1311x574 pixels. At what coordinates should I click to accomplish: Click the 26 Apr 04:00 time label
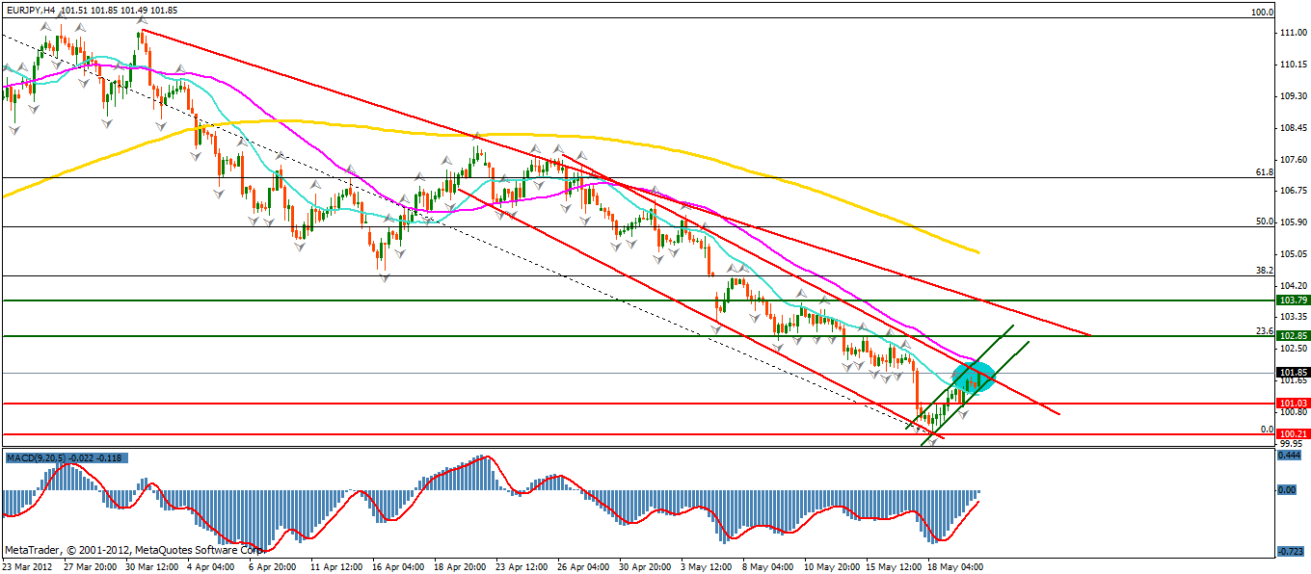[583, 566]
